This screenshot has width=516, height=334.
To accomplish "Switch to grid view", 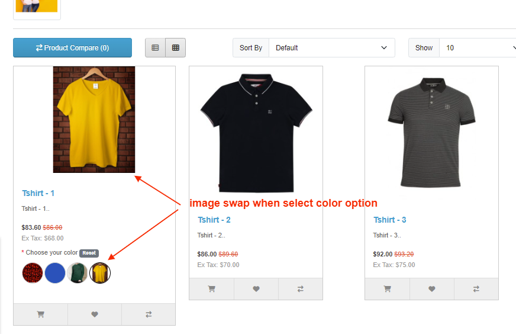I will (x=176, y=48).
